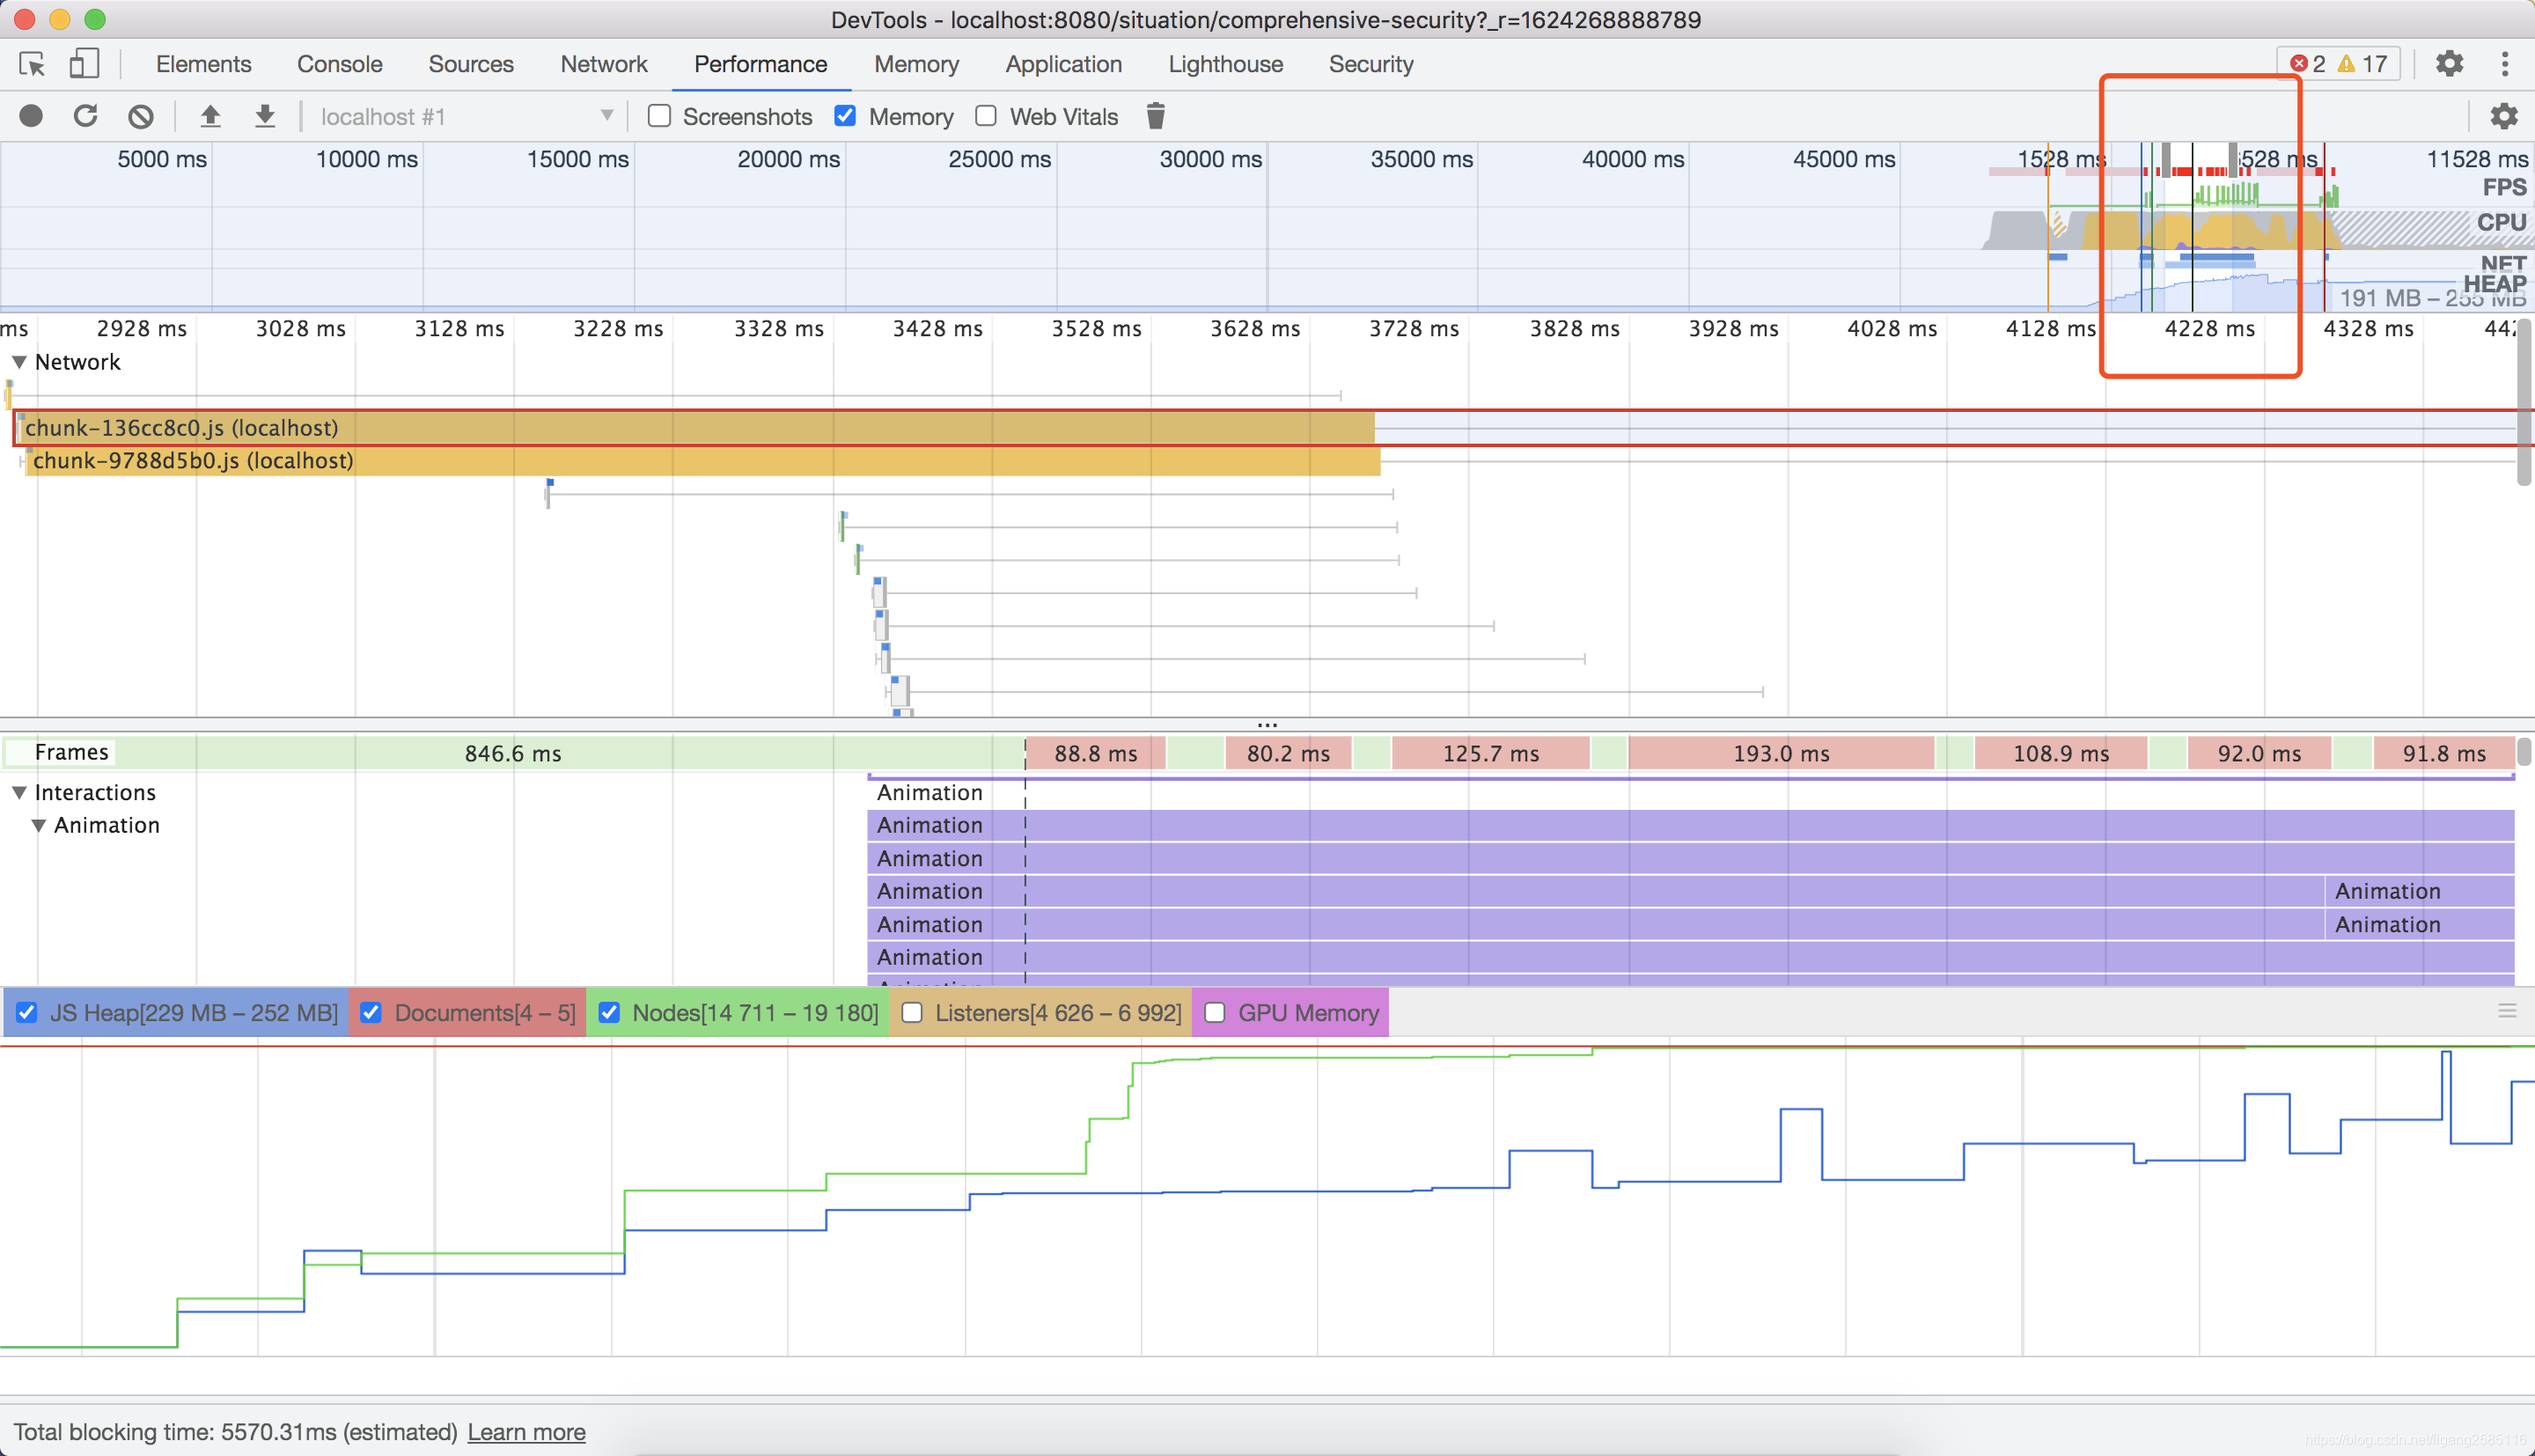Enable the Web Vitals checkbox

point(987,116)
